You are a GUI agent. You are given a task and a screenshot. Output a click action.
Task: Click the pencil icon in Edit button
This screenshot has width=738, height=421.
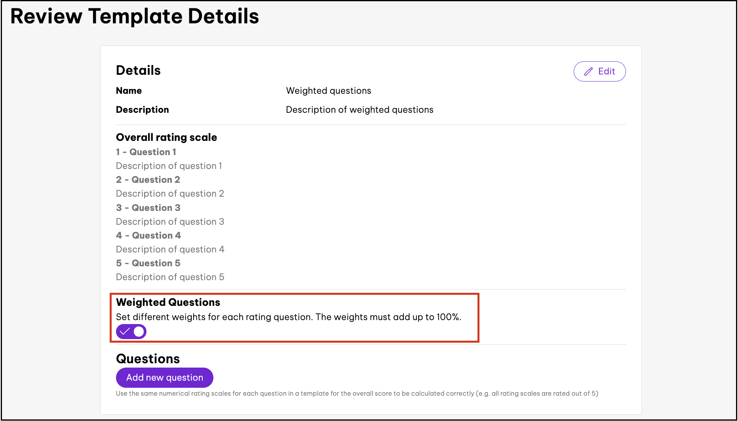point(588,71)
